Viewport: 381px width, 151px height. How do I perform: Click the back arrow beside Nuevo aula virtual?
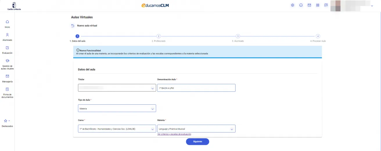tap(73, 26)
